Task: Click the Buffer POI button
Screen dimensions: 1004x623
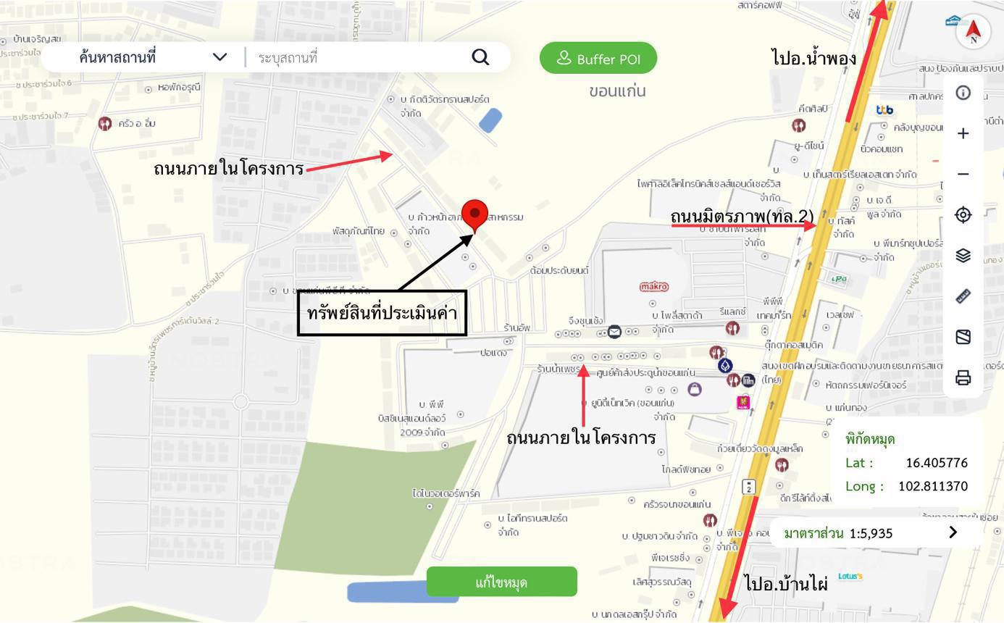Action: click(x=598, y=58)
